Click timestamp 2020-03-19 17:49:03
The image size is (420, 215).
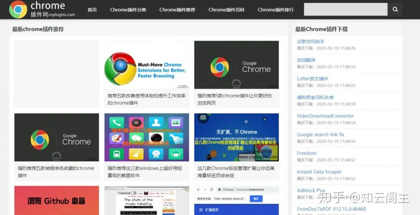click(336, 85)
